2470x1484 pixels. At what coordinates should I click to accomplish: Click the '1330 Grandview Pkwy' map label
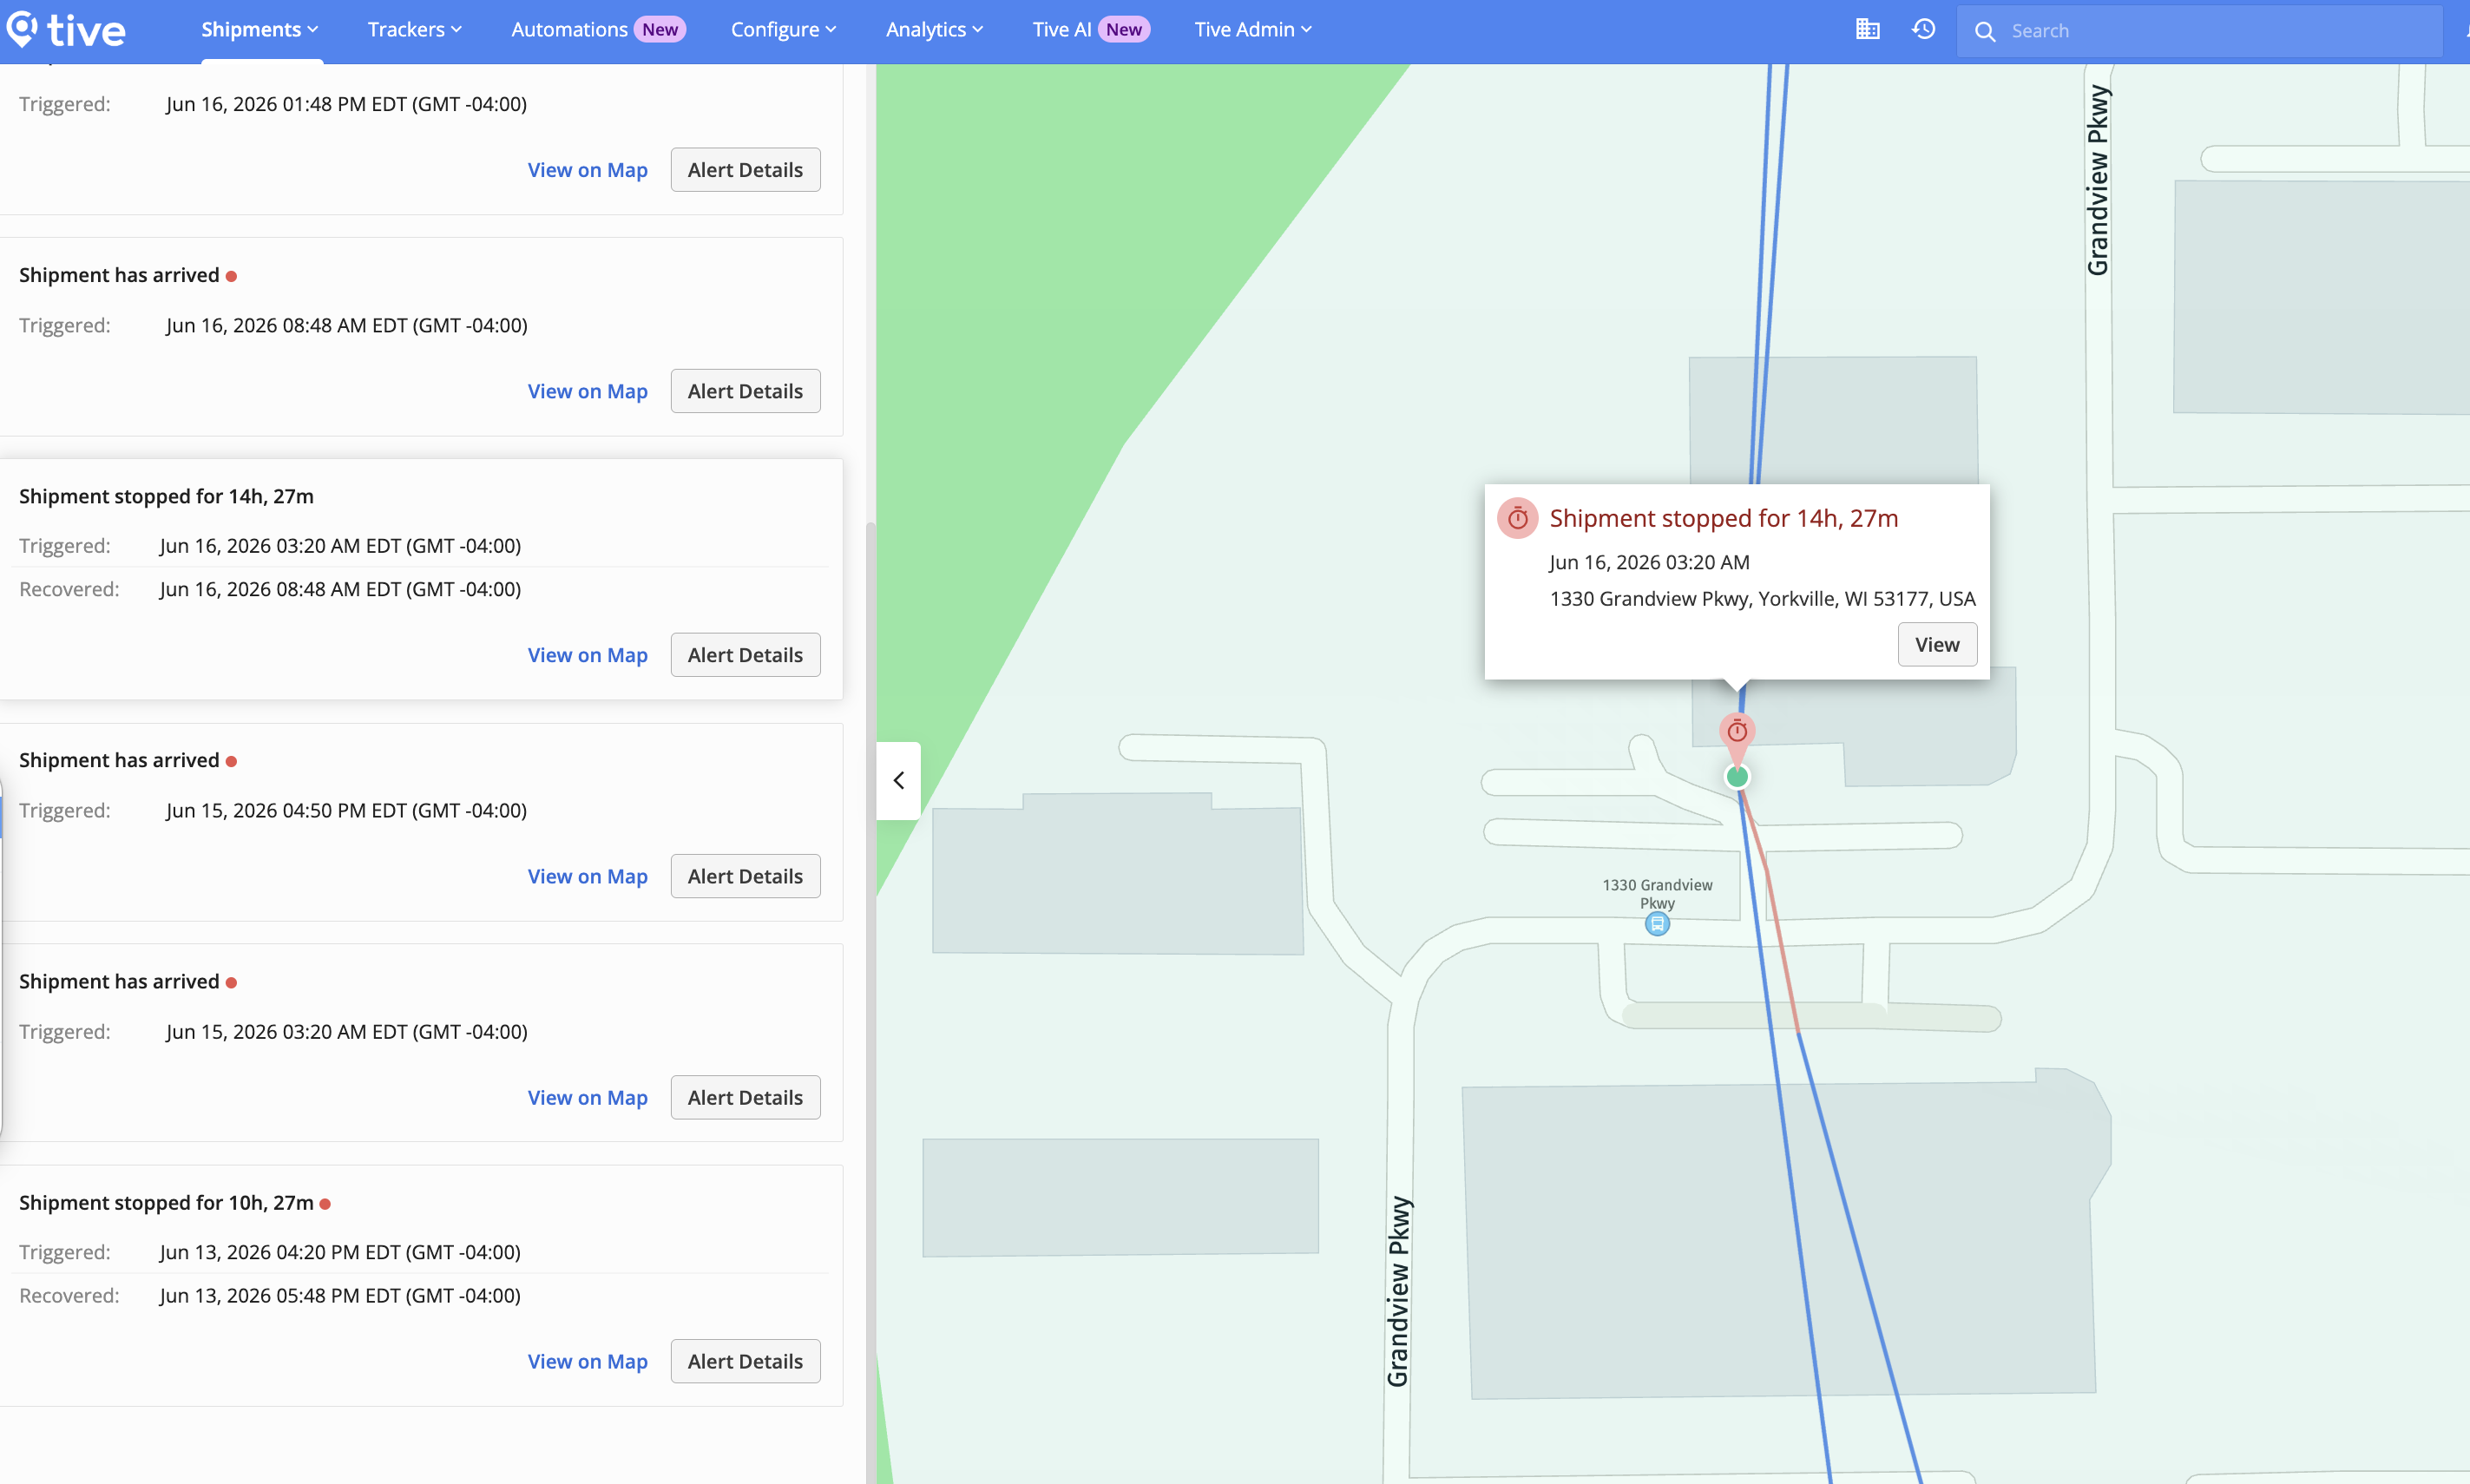(1657, 894)
